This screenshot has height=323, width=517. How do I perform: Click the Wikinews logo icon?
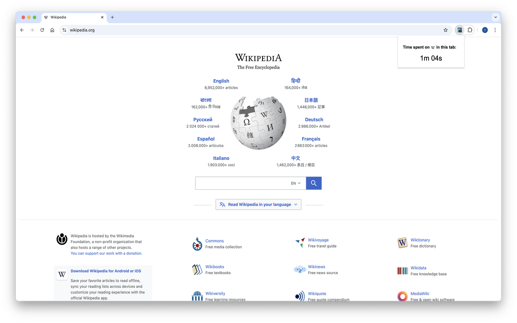[300, 270]
